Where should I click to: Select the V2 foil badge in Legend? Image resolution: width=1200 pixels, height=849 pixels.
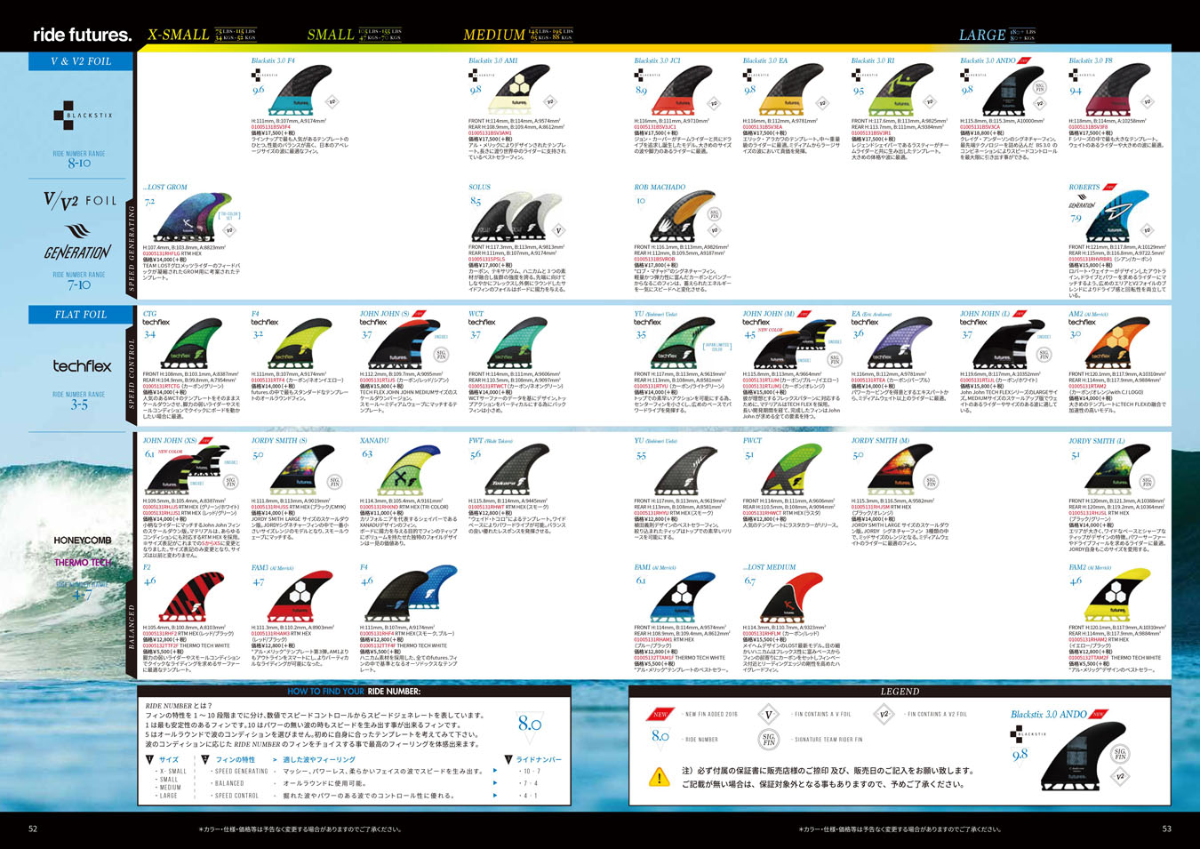(x=883, y=714)
